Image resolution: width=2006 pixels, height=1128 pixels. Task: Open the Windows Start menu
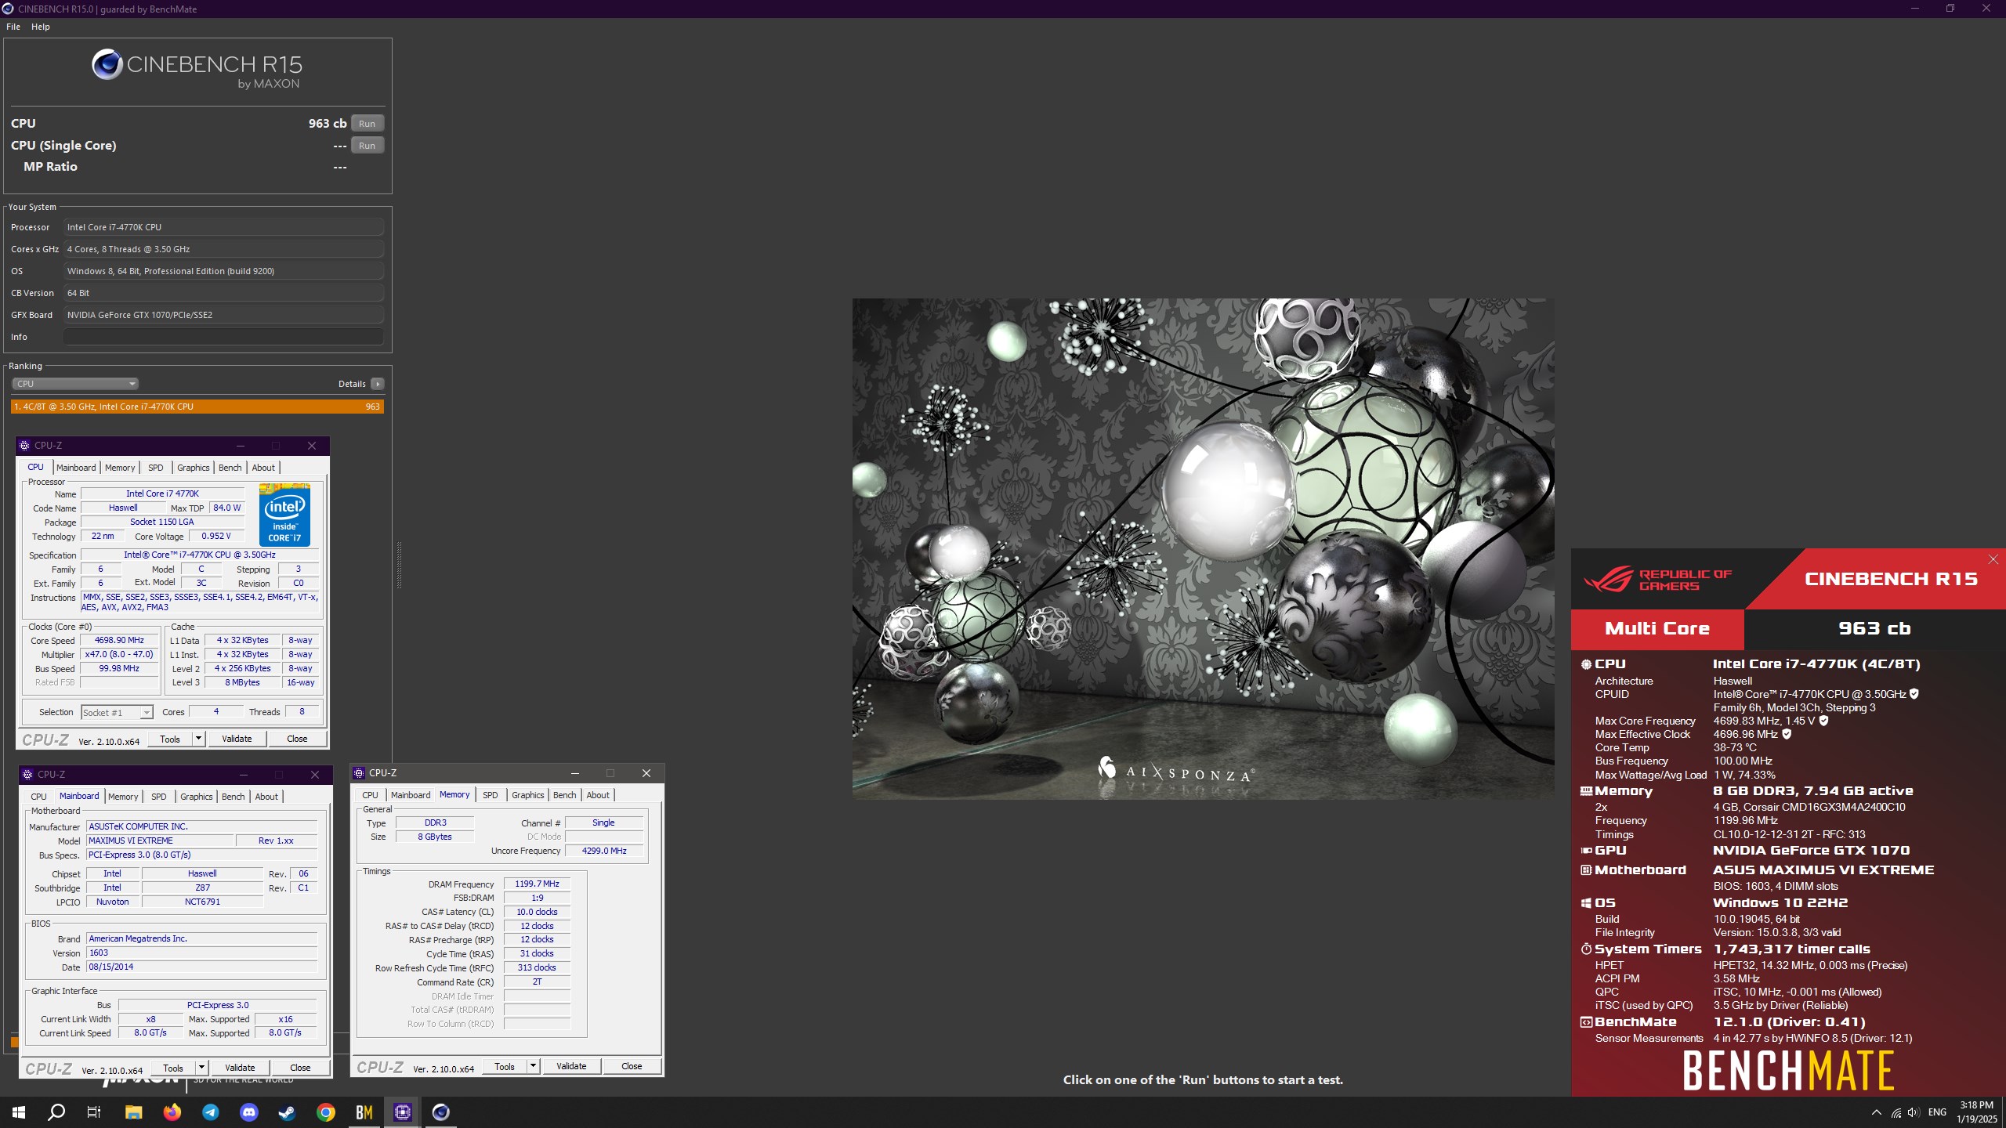pyautogui.click(x=19, y=1112)
